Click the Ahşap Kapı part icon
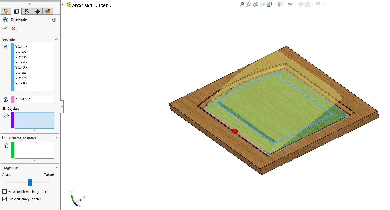The image size is (390, 210). pos(69,4)
